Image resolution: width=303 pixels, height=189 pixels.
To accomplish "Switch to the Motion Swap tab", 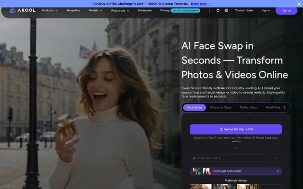I will click(249, 107).
